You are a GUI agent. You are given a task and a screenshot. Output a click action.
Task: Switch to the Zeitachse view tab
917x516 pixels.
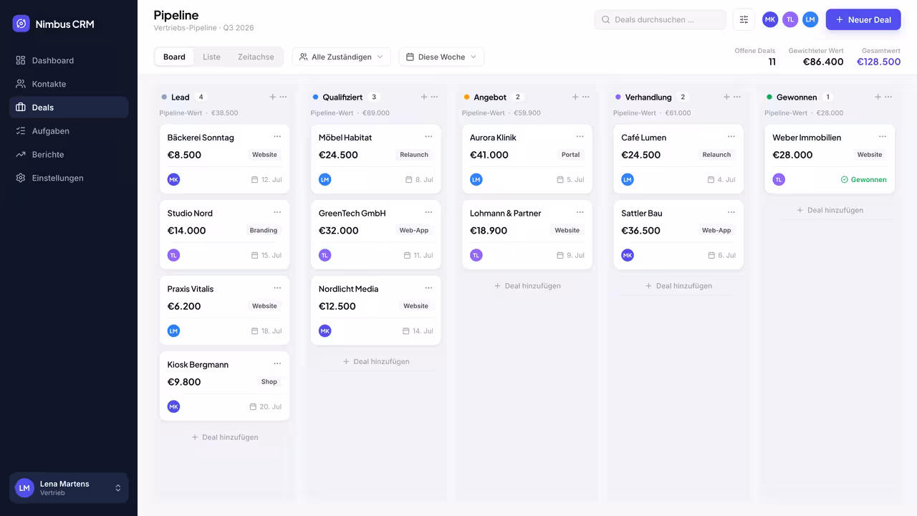256,57
